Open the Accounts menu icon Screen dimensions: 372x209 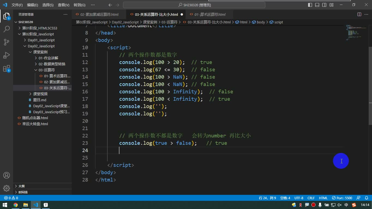7,175
